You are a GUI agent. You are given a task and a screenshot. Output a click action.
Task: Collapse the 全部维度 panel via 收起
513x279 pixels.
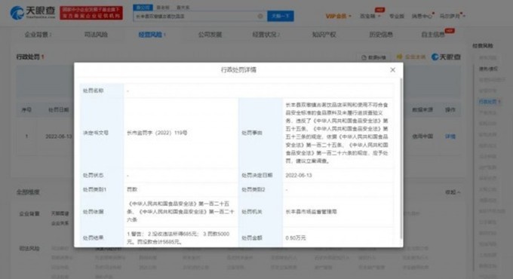click(453, 192)
